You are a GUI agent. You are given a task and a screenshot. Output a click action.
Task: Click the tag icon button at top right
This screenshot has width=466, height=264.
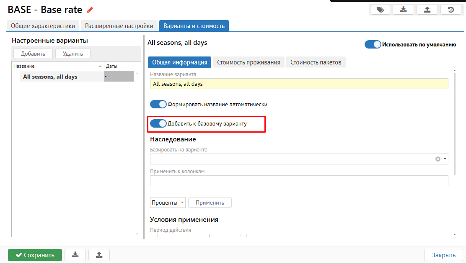[x=380, y=10]
